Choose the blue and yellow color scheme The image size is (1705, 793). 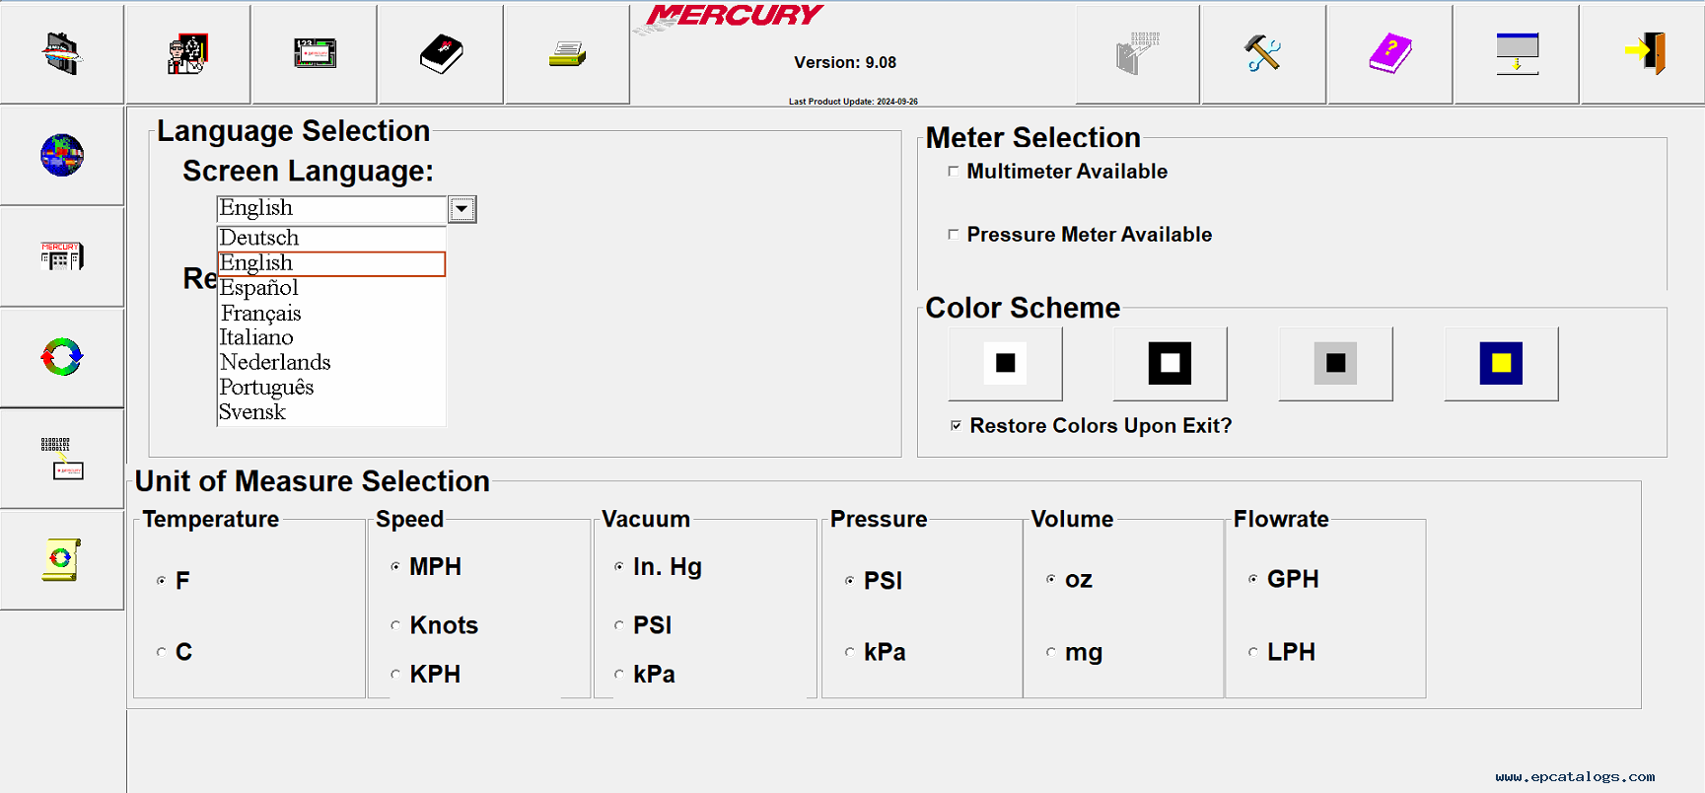coord(1500,364)
